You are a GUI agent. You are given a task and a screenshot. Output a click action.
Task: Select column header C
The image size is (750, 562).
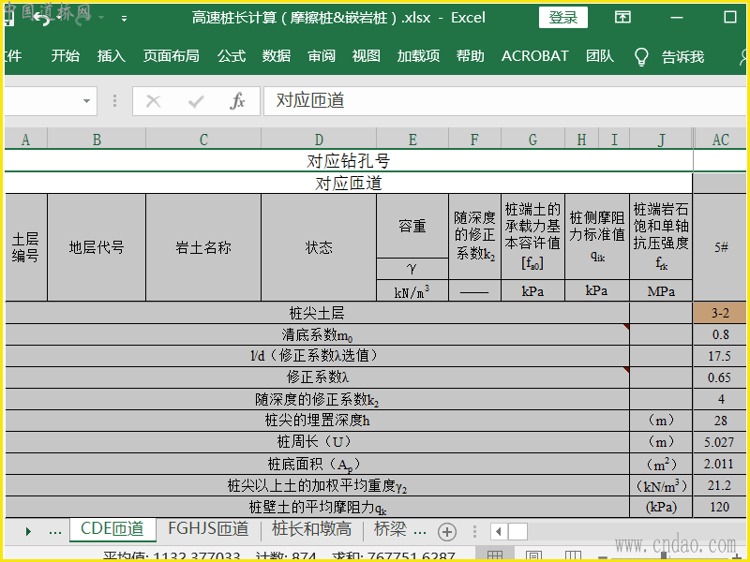point(203,140)
